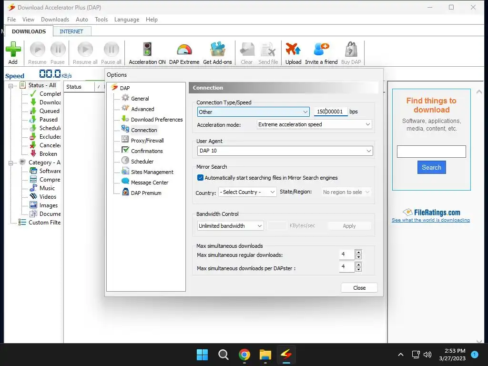Open Get Add-ons puzzle icon
This screenshot has height=366, width=488.
217,50
